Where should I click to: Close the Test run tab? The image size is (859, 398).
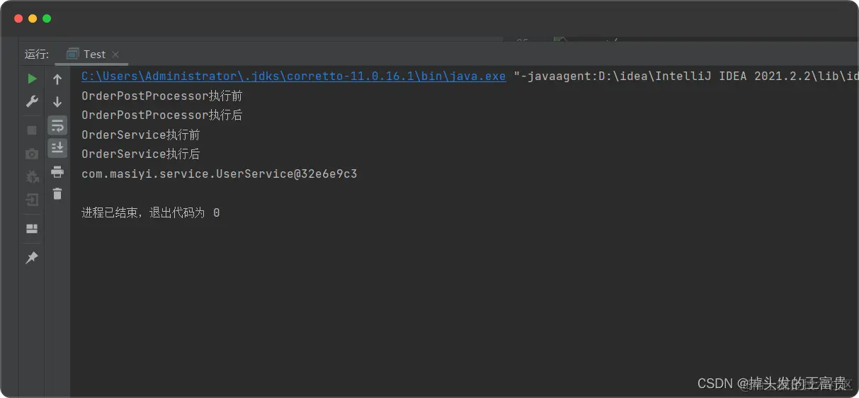(115, 55)
